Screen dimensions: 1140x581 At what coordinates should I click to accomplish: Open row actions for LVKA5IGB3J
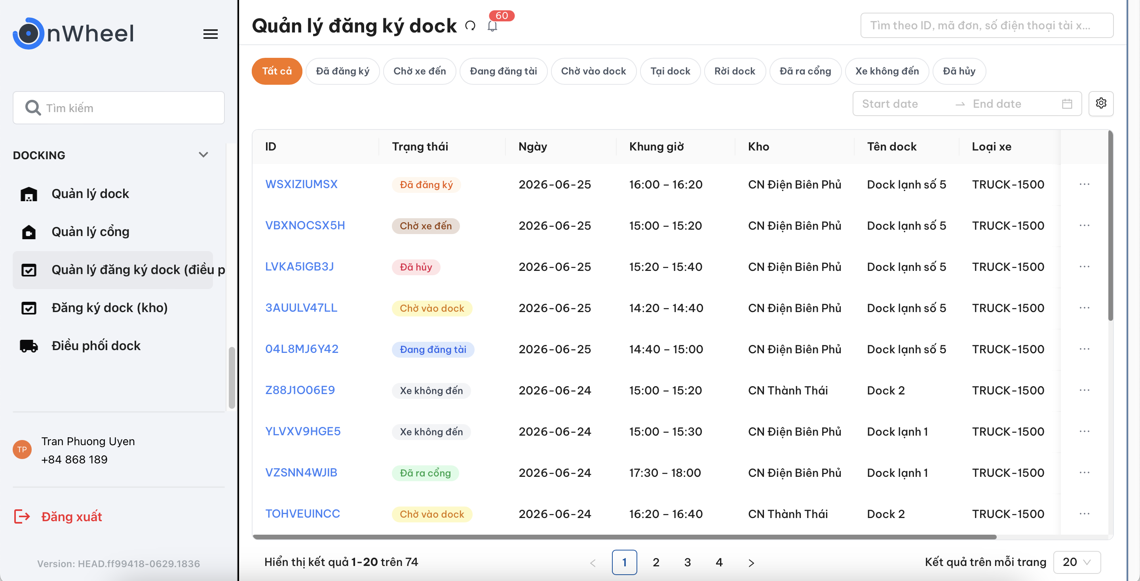click(1084, 267)
